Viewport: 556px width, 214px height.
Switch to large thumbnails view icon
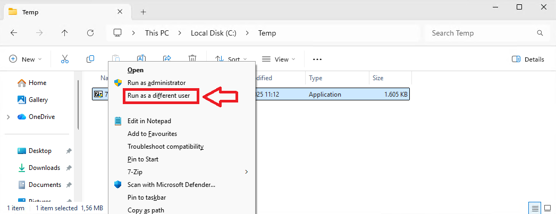[x=548, y=208]
